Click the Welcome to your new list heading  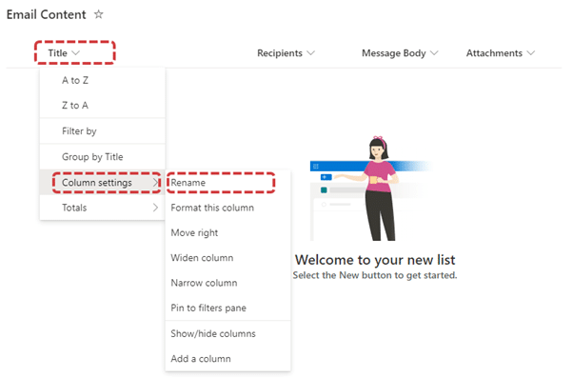tap(375, 260)
